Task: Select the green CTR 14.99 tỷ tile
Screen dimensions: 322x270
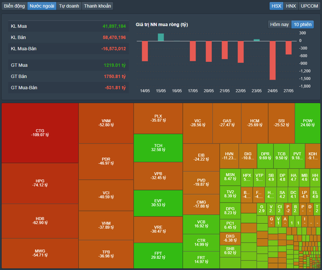Action: [x=201, y=243]
